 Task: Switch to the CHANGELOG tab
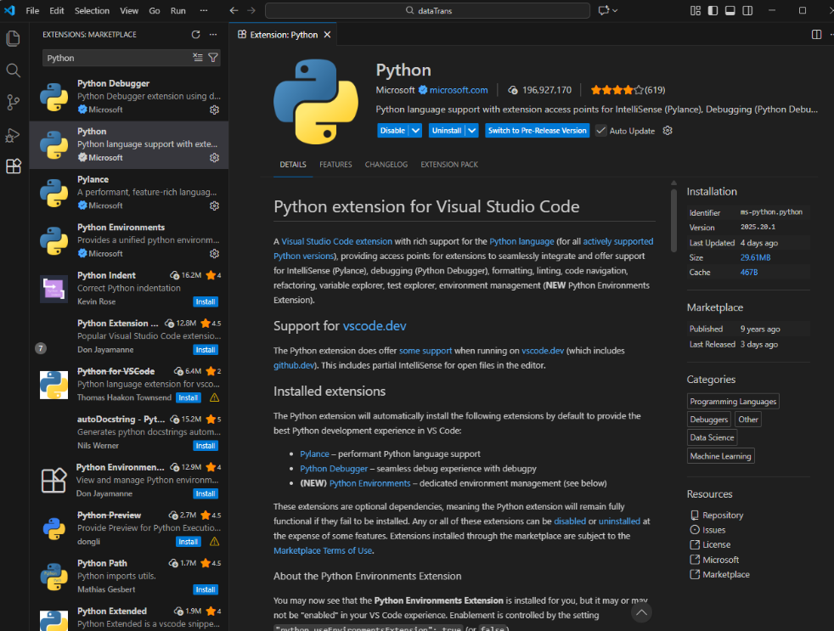pos(386,165)
